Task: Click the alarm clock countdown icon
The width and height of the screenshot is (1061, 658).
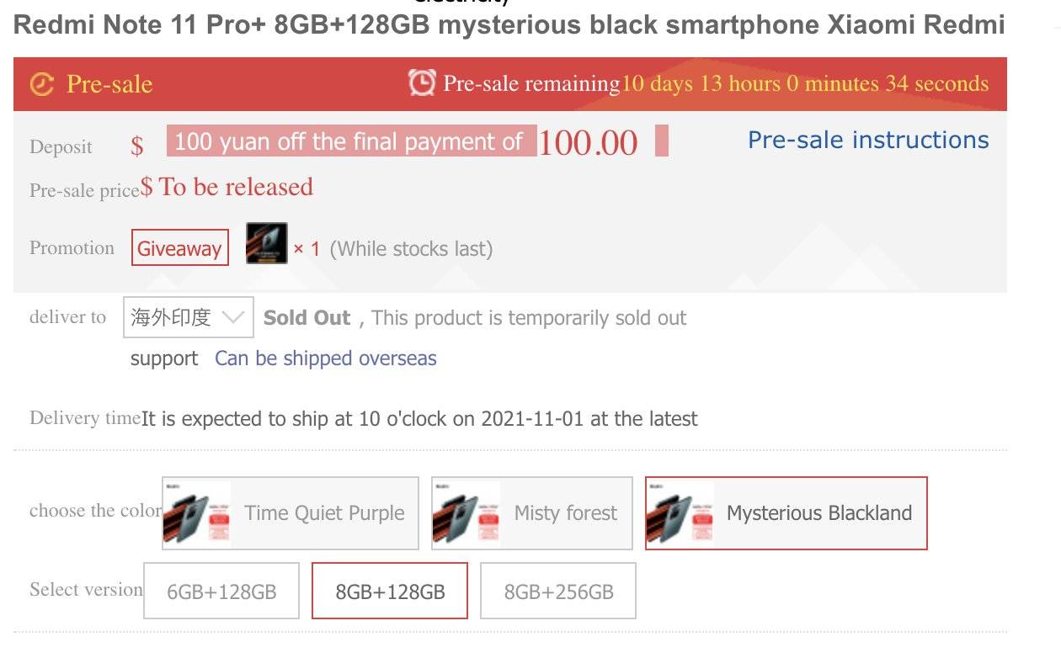Action: pos(422,82)
